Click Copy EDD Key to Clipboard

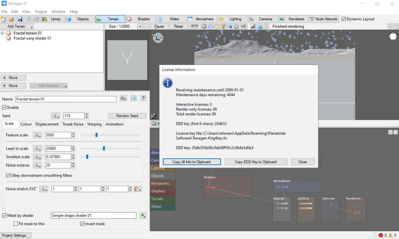(x=256, y=162)
